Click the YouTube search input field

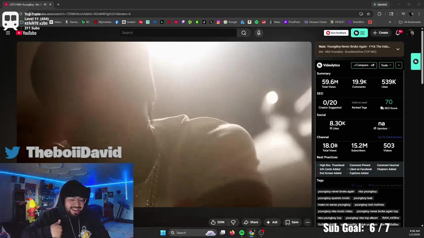click(x=178, y=33)
